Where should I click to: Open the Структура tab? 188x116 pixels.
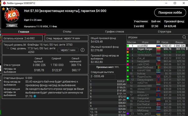(x=164, y=32)
